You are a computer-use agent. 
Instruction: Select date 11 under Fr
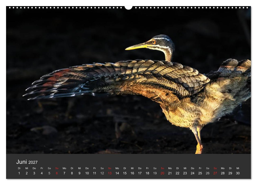click(94, 173)
